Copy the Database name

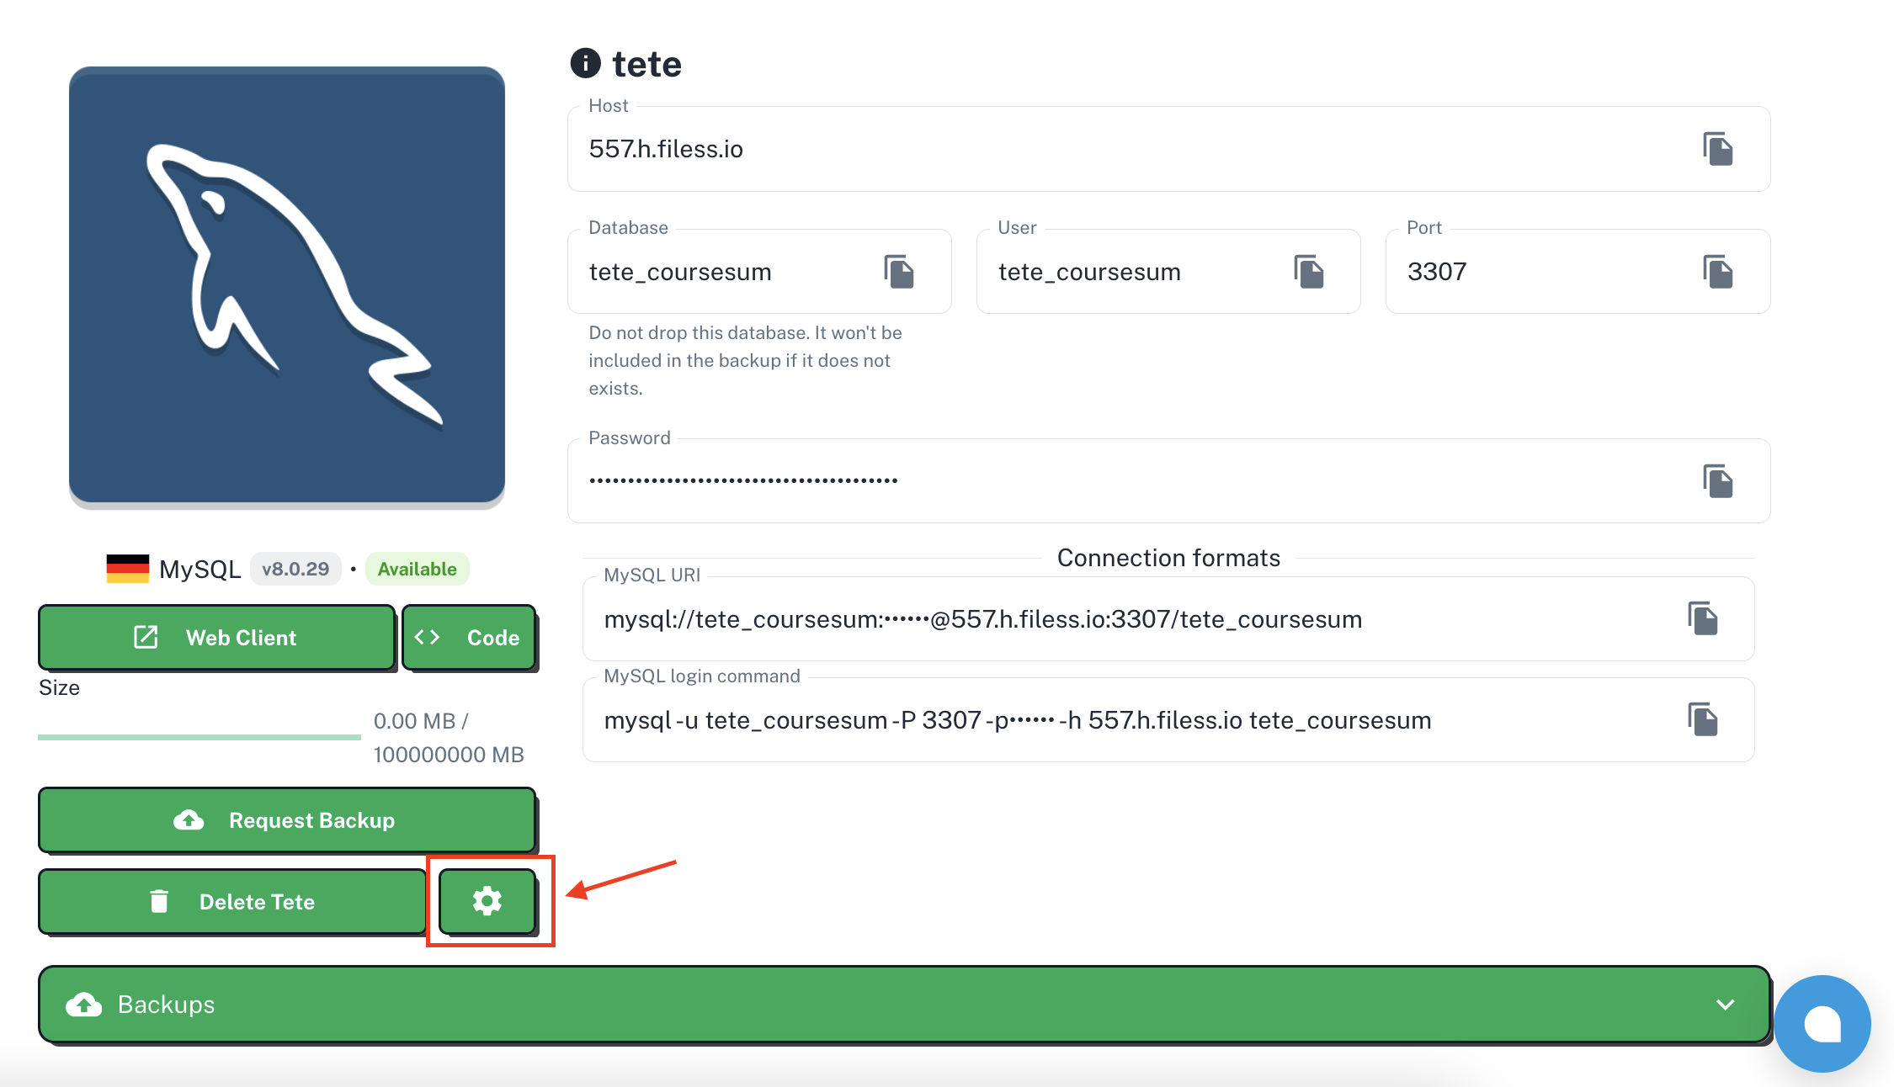click(x=899, y=272)
